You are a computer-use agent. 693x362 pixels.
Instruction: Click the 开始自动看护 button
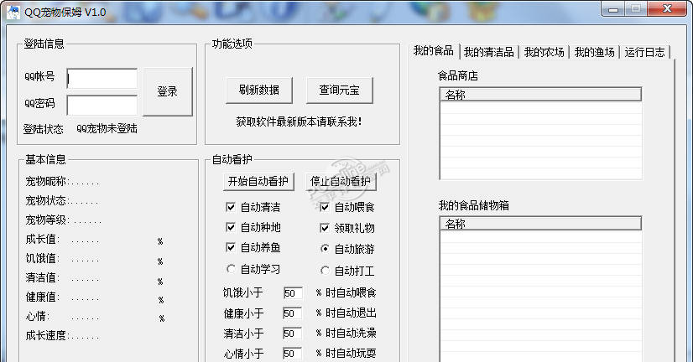click(x=258, y=182)
